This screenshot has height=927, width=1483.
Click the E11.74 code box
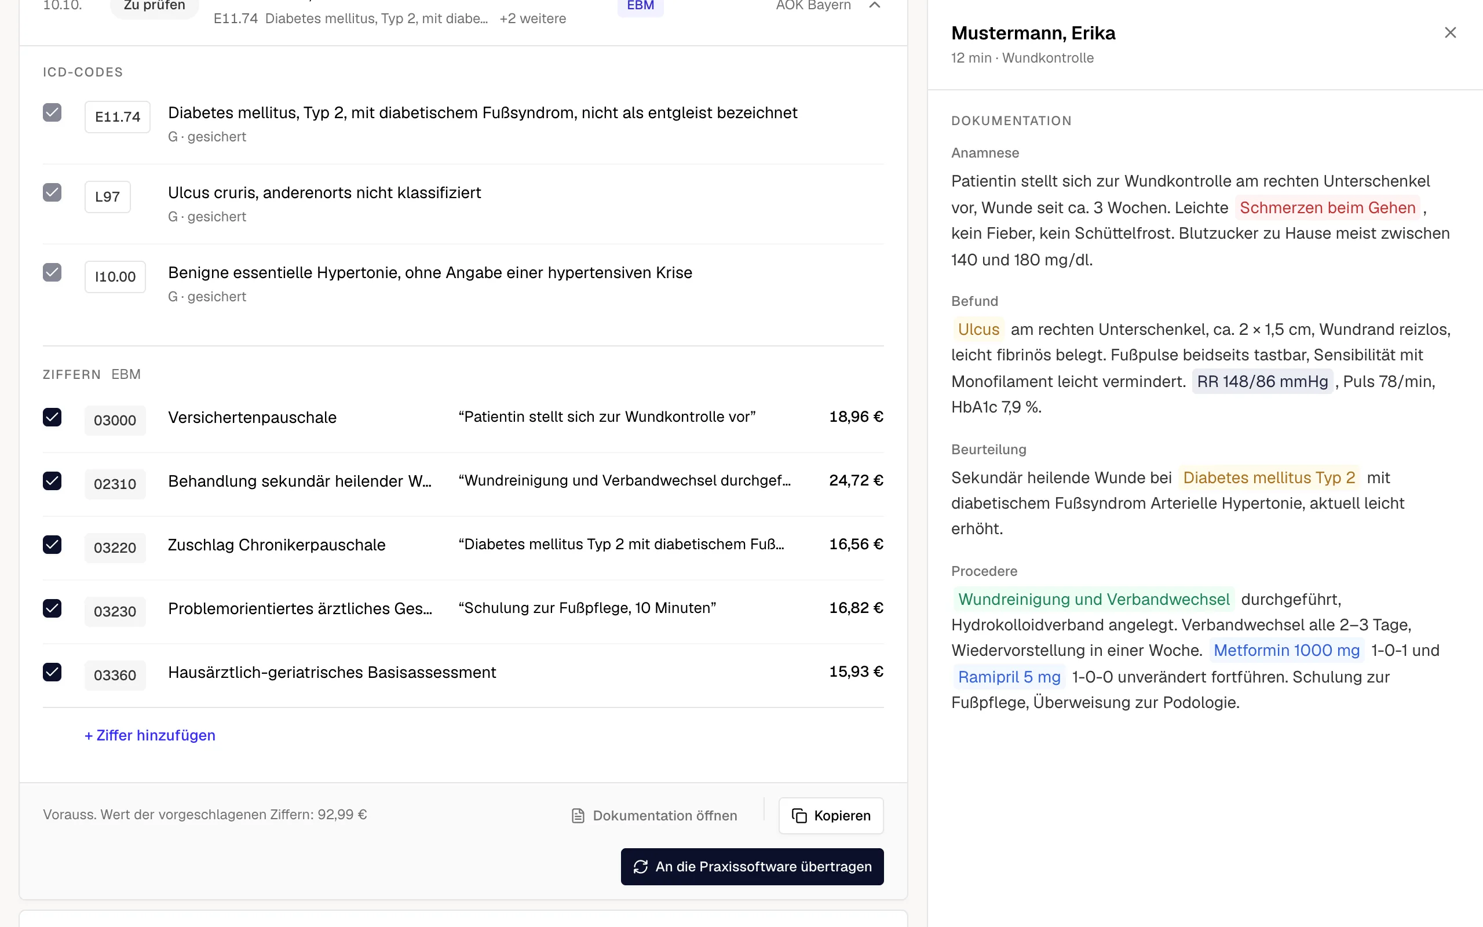point(118,116)
